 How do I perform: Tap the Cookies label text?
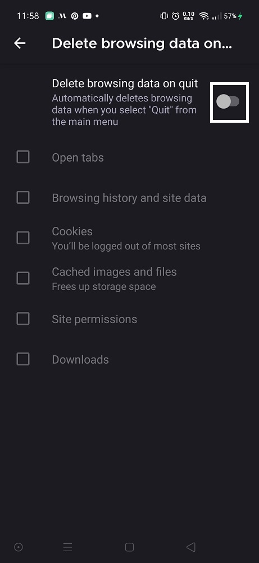click(72, 231)
